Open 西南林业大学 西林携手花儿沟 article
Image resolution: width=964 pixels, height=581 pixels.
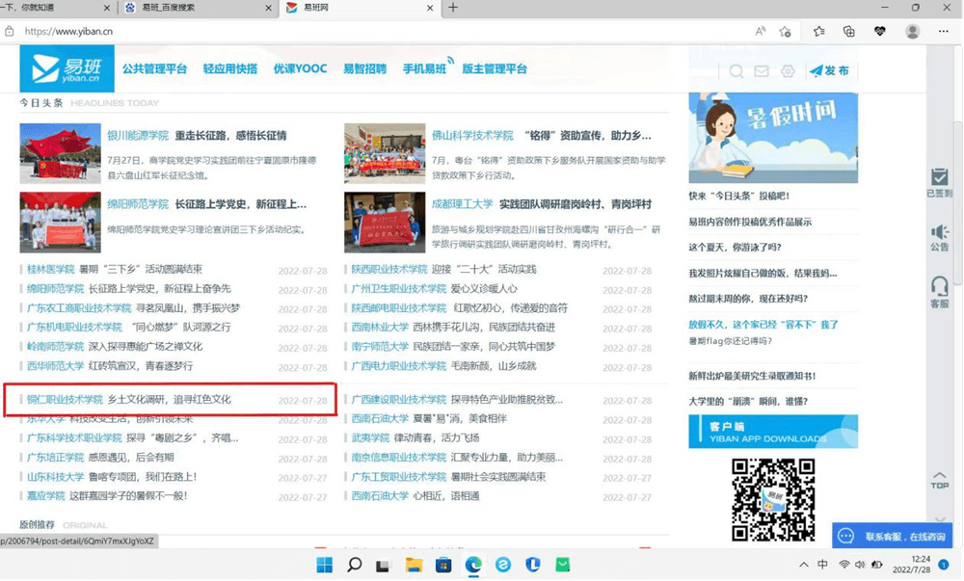(453, 327)
